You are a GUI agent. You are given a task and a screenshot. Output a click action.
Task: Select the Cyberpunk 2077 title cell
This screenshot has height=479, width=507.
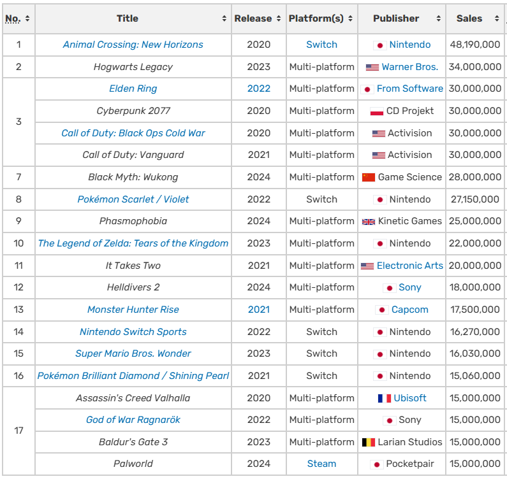(133, 111)
